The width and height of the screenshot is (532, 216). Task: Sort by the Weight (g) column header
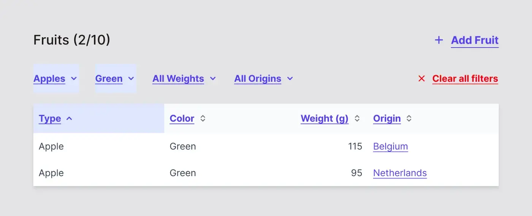coord(324,119)
